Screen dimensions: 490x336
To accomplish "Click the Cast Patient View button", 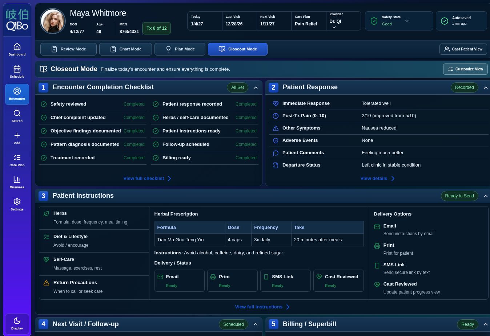I will click(463, 49).
